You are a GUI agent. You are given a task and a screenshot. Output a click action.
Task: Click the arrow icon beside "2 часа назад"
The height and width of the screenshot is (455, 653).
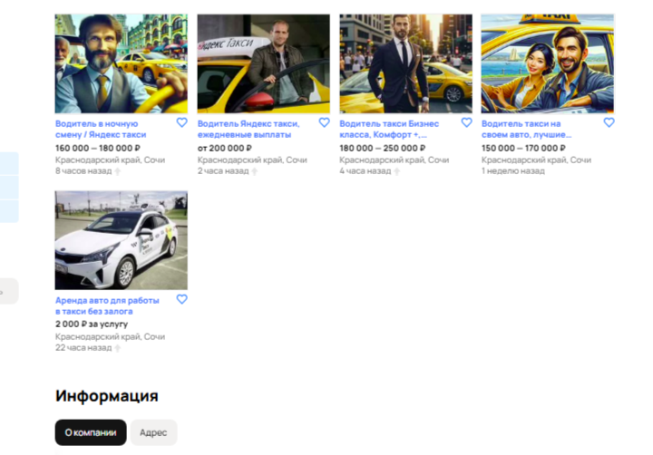254,171
